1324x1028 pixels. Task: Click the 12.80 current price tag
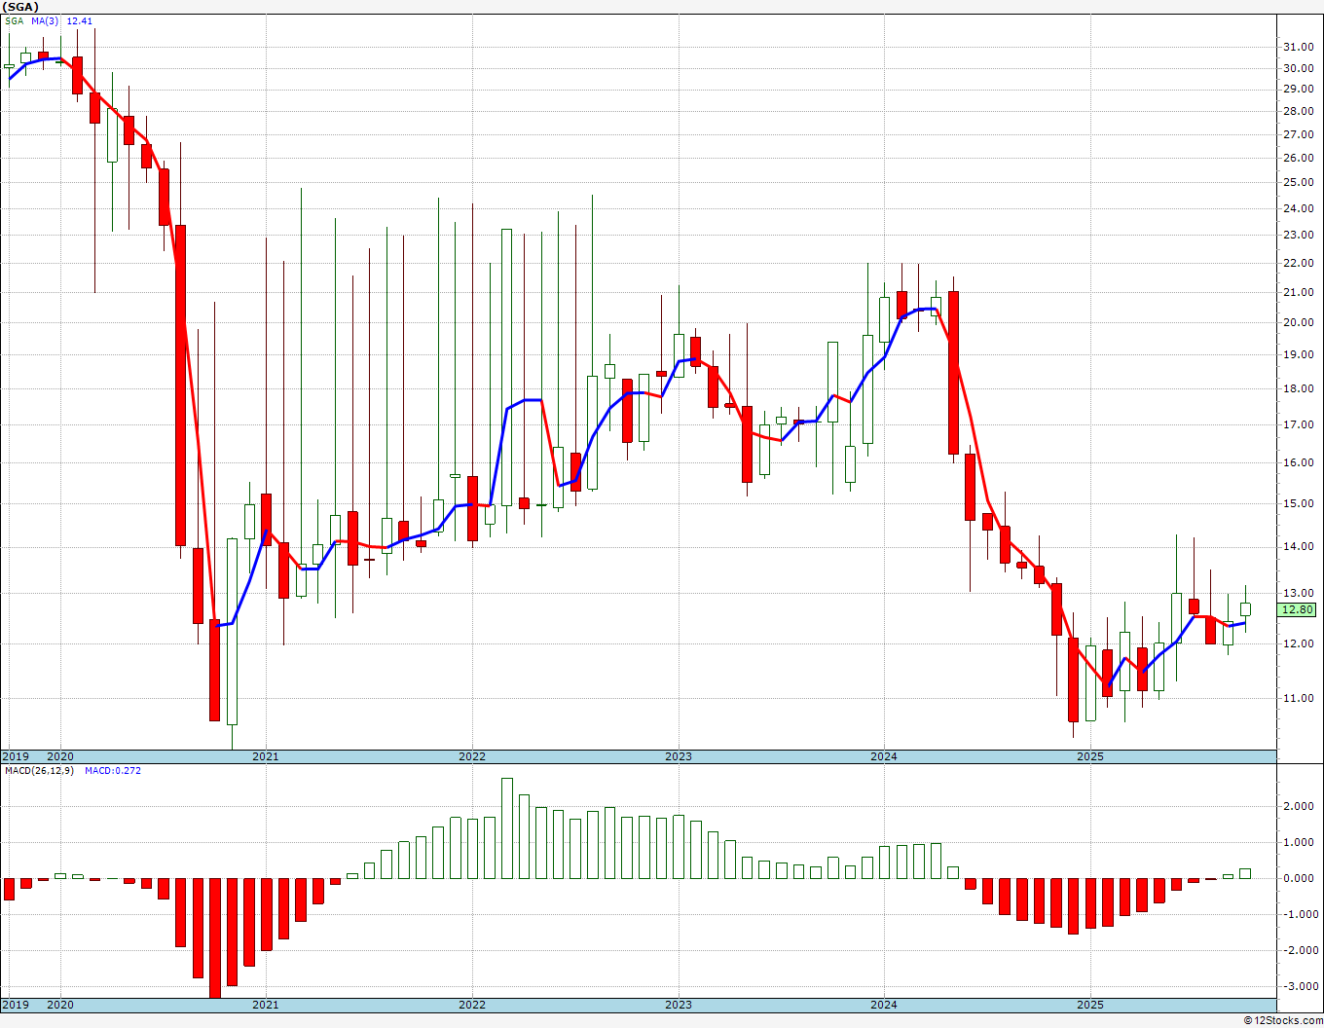1298,609
